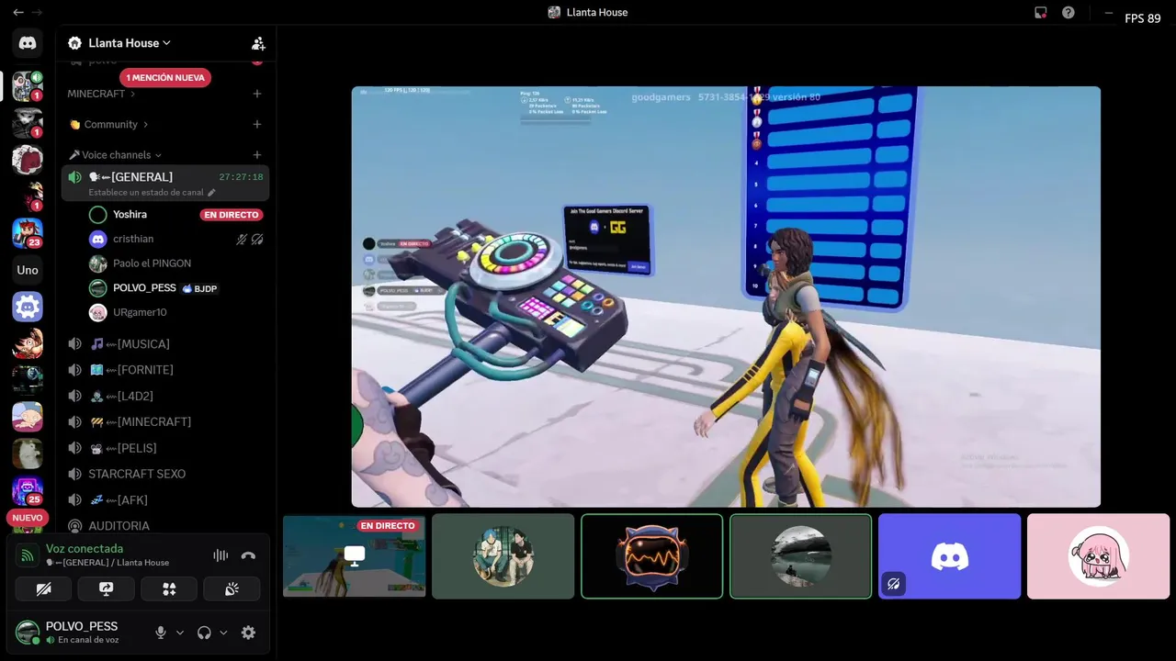Open the server icon with 25 badge
The image size is (1176, 661).
(28, 491)
